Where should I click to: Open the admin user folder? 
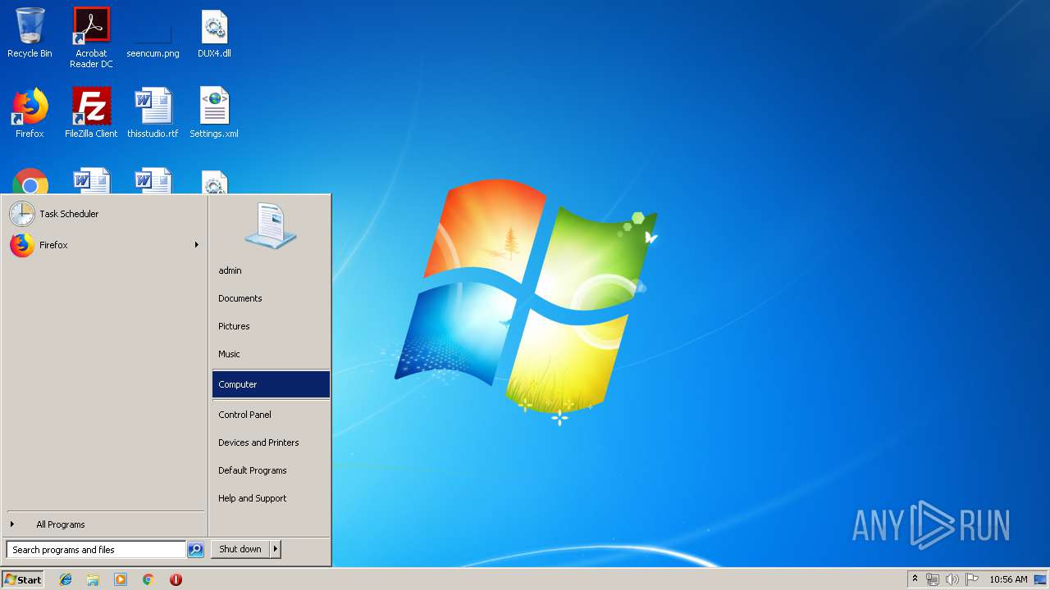coord(271,270)
